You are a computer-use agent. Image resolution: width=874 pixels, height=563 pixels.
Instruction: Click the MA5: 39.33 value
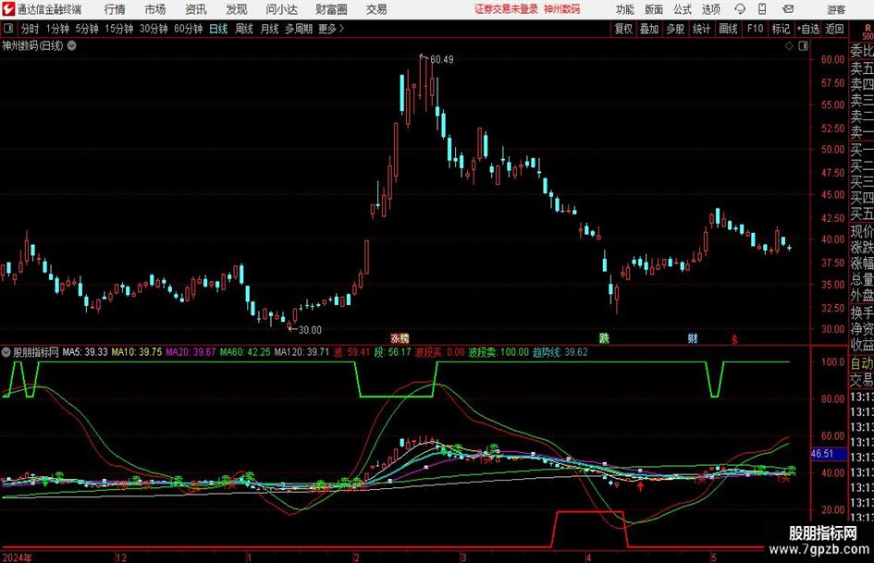click(85, 352)
